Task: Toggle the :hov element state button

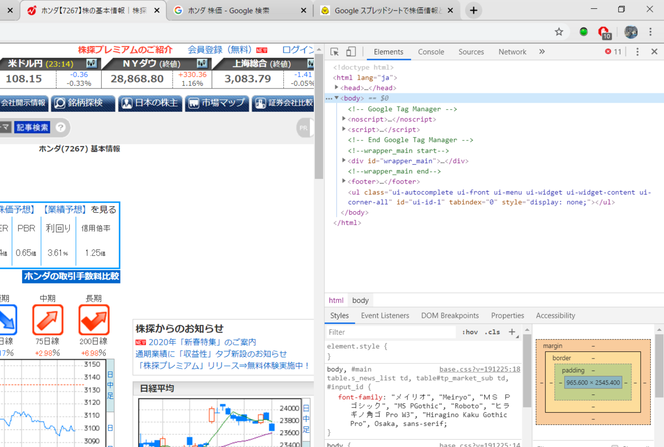Action: point(470,332)
